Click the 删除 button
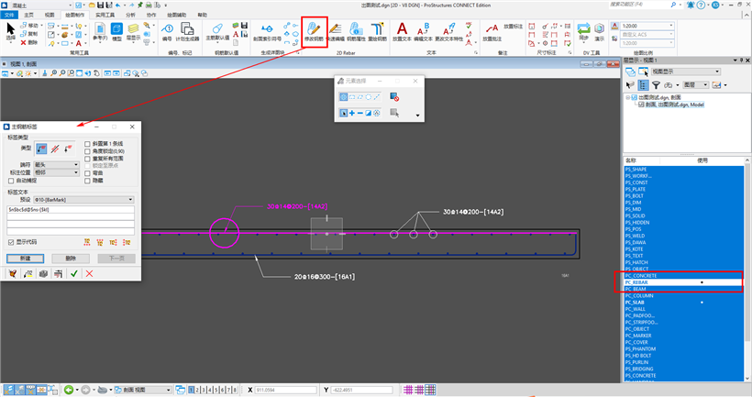 point(71,259)
